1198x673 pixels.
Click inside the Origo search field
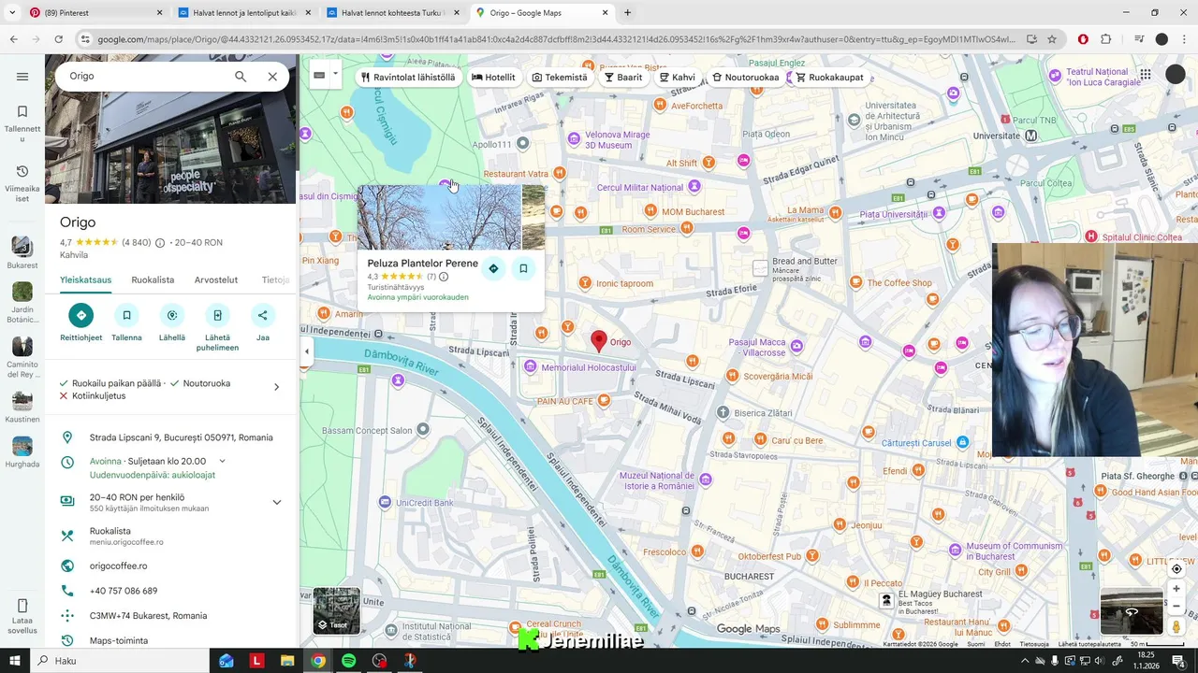(x=145, y=77)
